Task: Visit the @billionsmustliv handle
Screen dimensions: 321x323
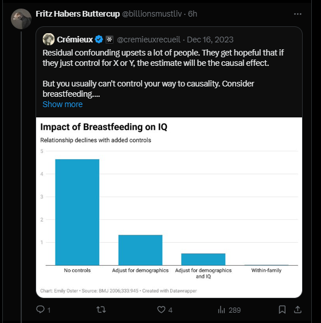Action: (x=152, y=14)
